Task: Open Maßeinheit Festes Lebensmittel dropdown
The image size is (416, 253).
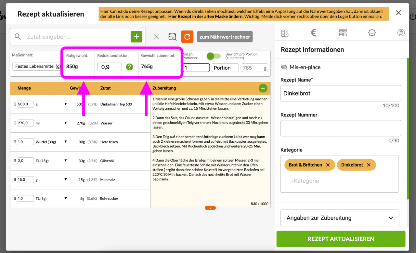Action: coord(37,66)
